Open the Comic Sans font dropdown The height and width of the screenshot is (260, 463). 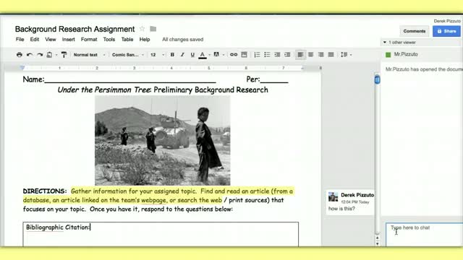pos(128,55)
